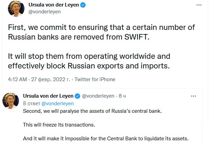Click verified badge in the reply tweet header
This screenshot has width=213, height=152.
[x=78, y=96]
